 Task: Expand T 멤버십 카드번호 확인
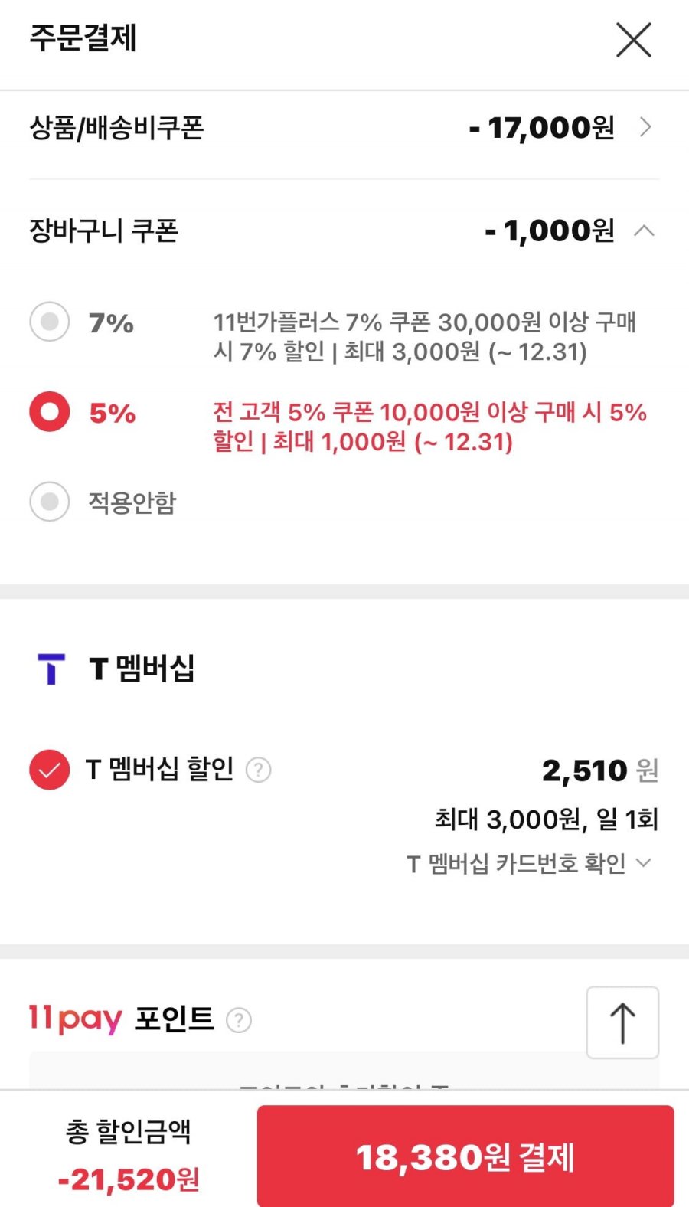(x=528, y=863)
